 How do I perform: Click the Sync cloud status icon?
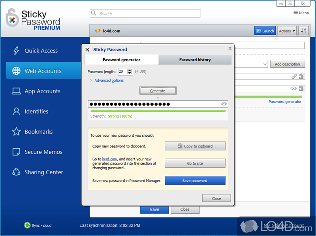click(27, 225)
